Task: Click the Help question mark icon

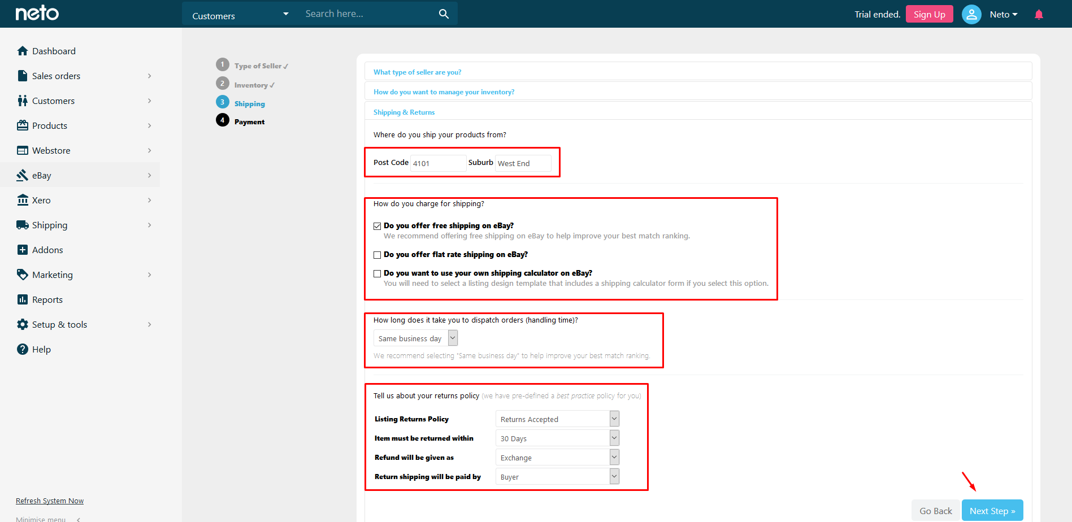Action: pyautogui.click(x=23, y=349)
